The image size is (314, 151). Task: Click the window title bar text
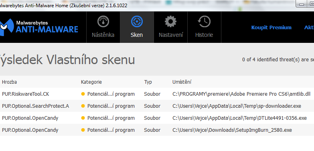(x=63, y=6)
